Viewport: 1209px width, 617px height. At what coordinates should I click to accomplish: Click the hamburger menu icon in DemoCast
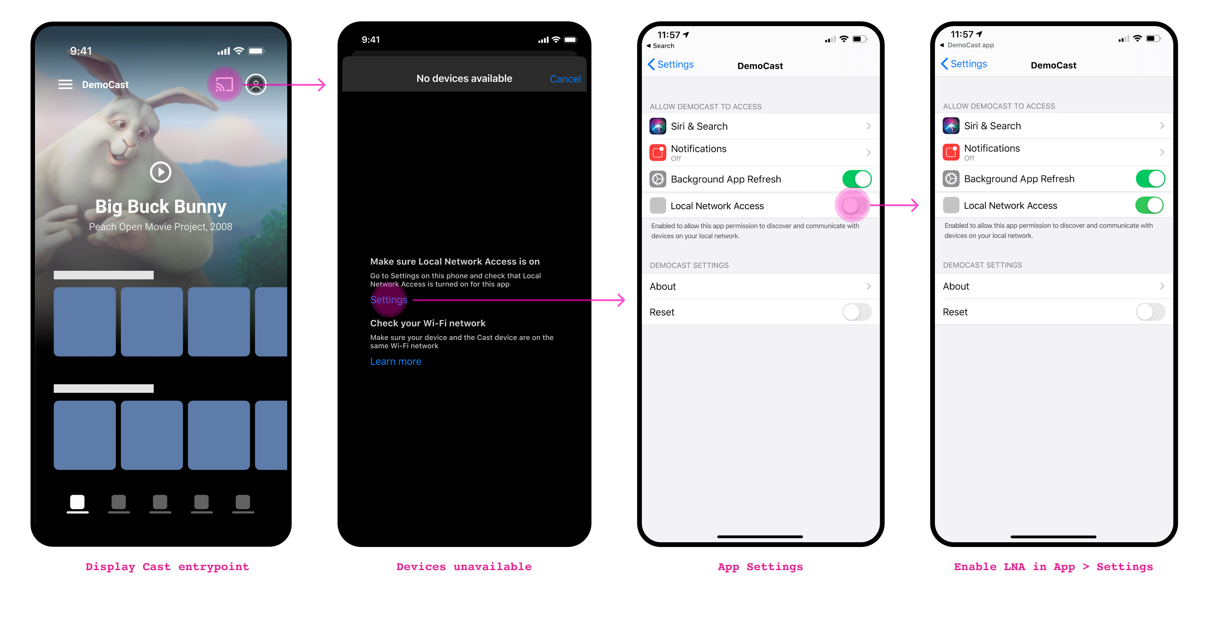(63, 84)
